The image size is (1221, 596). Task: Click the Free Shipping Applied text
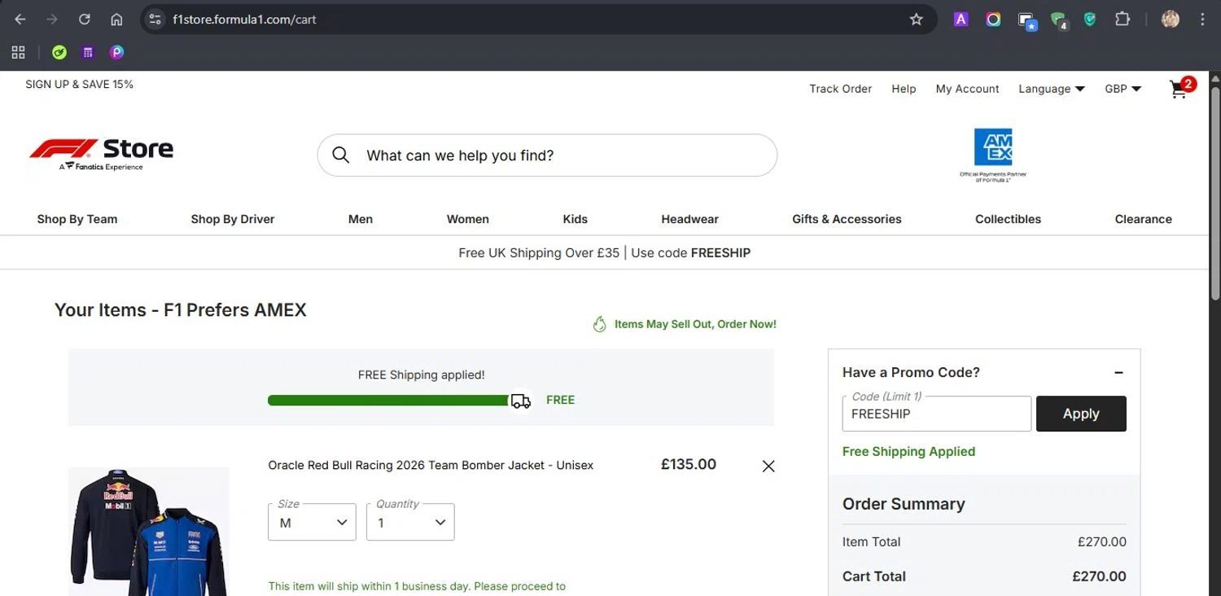click(x=908, y=452)
